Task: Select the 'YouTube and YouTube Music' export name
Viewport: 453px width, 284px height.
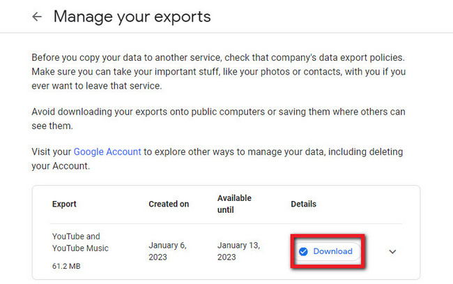Action: point(80,242)
